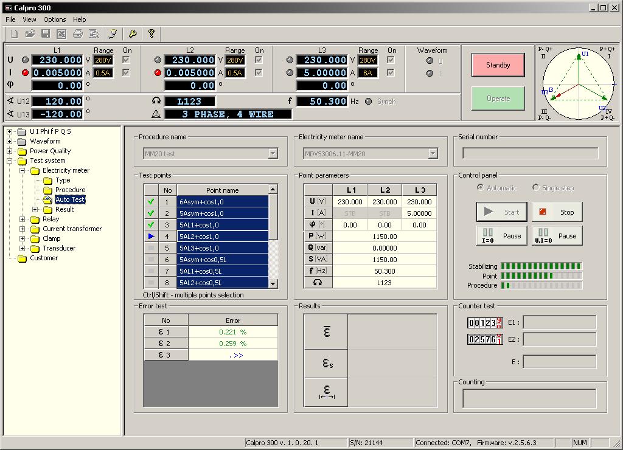Screen dimensions: 623x450
Task: Click the serial cable connection icon
Action: click(113, 34)
